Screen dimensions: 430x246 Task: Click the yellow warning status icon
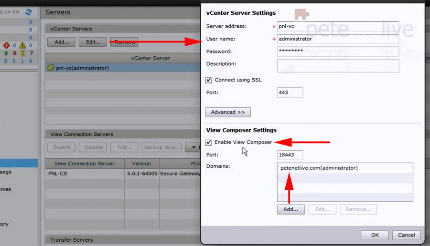(x=22, y=45)
